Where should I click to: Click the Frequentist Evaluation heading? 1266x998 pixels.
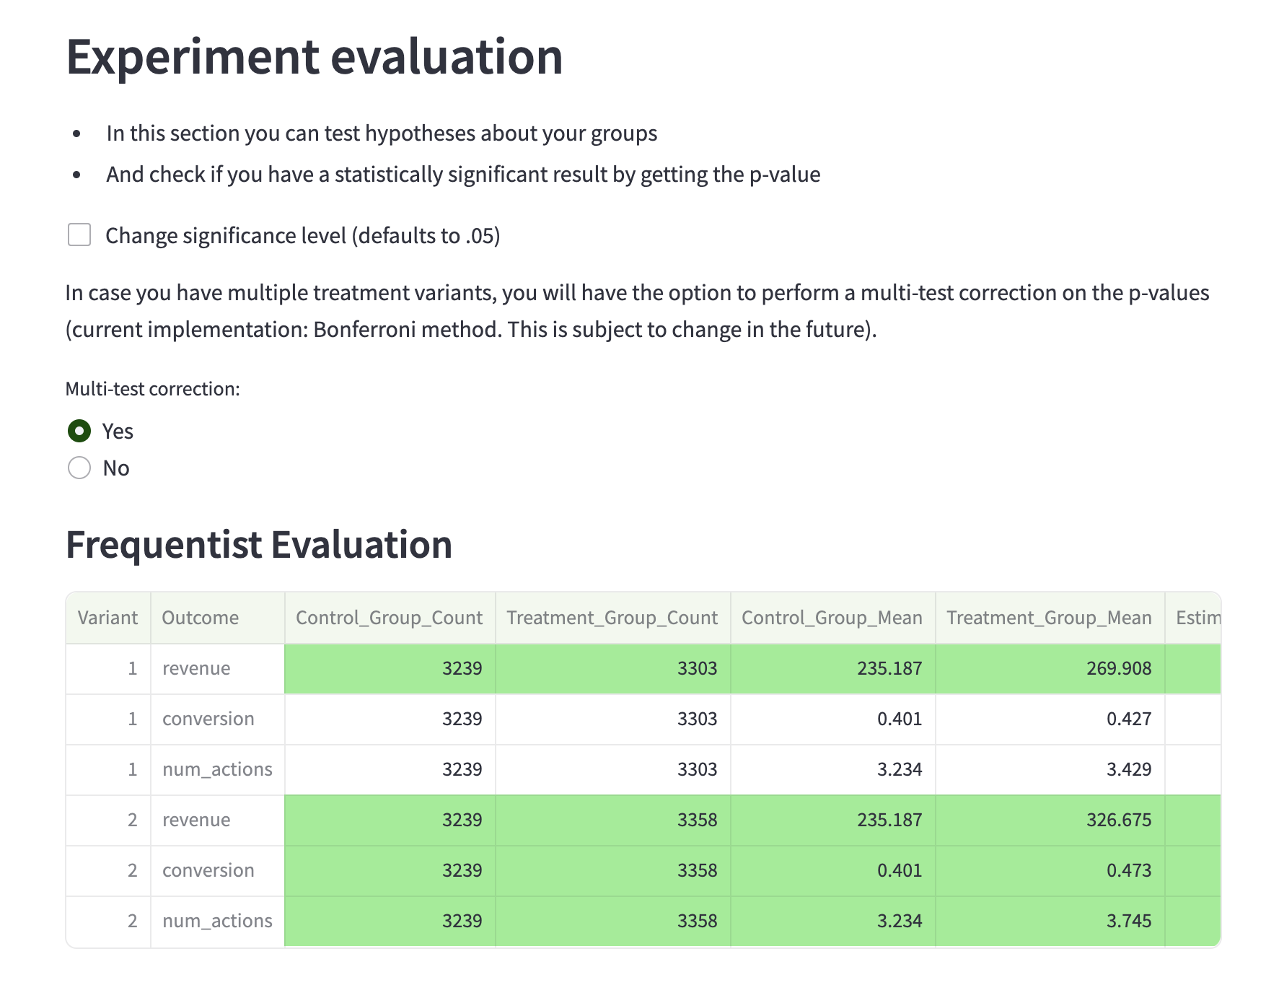coord(259,544)
